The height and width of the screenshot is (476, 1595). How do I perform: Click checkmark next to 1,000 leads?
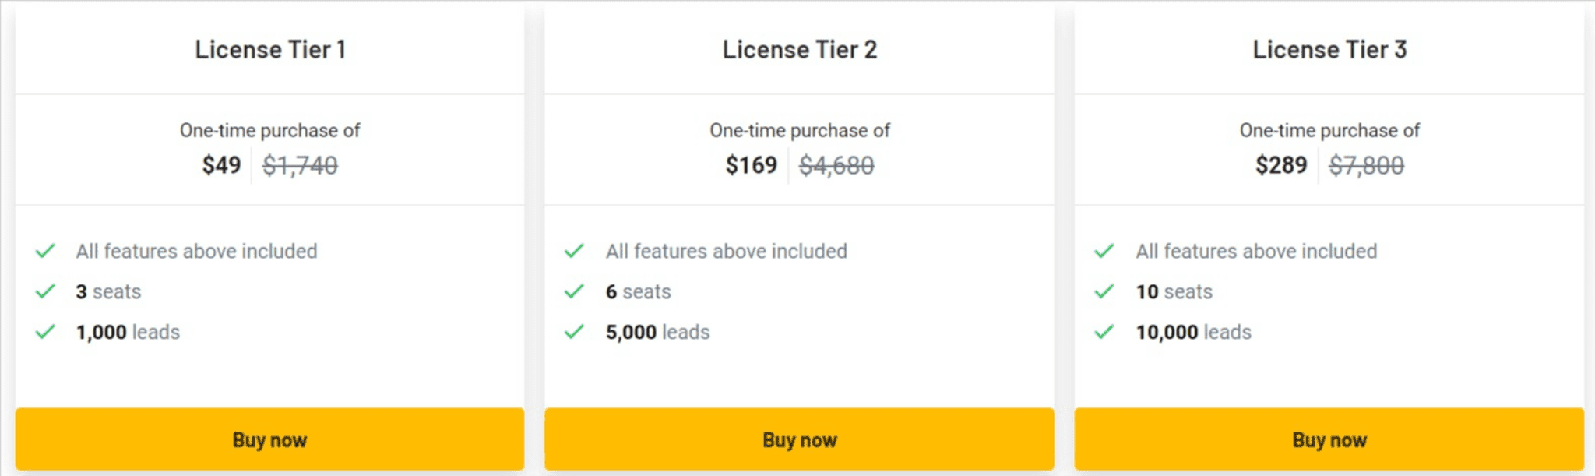tap(45, 332)
